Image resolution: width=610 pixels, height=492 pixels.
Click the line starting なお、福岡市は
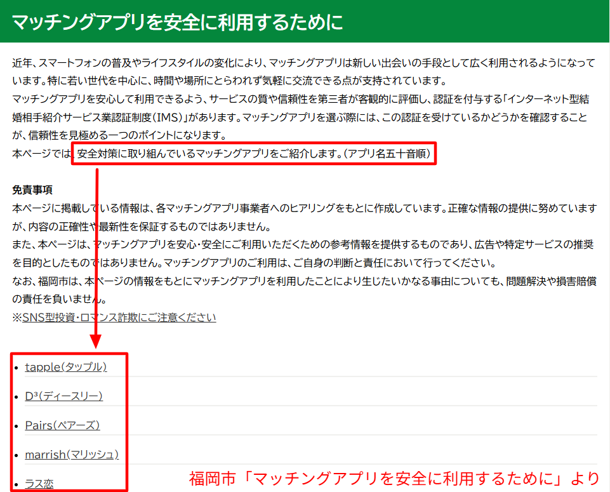click(304, 281)
